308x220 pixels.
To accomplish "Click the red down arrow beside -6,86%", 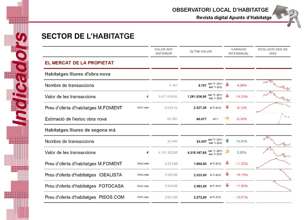I will tap(227, 85).
